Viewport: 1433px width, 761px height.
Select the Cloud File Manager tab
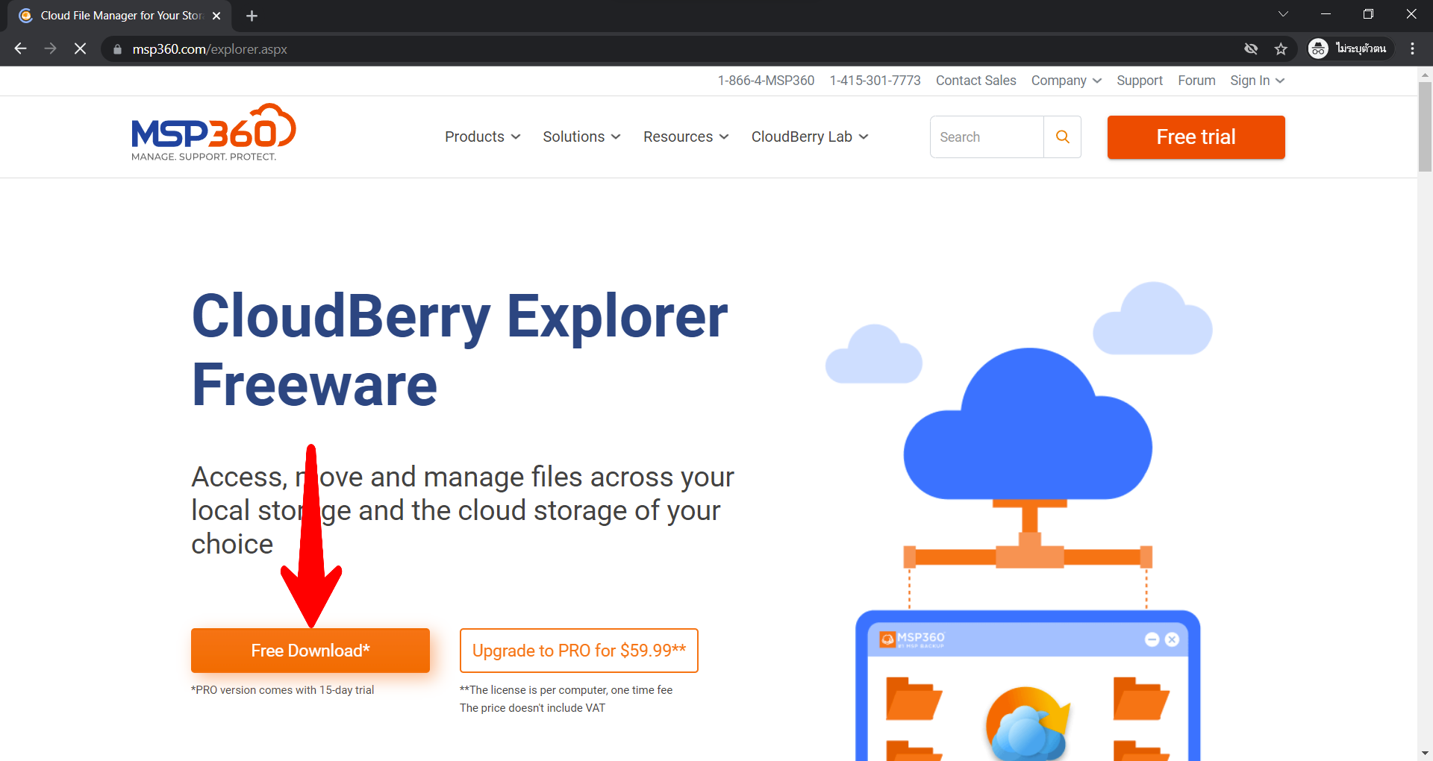119,16
